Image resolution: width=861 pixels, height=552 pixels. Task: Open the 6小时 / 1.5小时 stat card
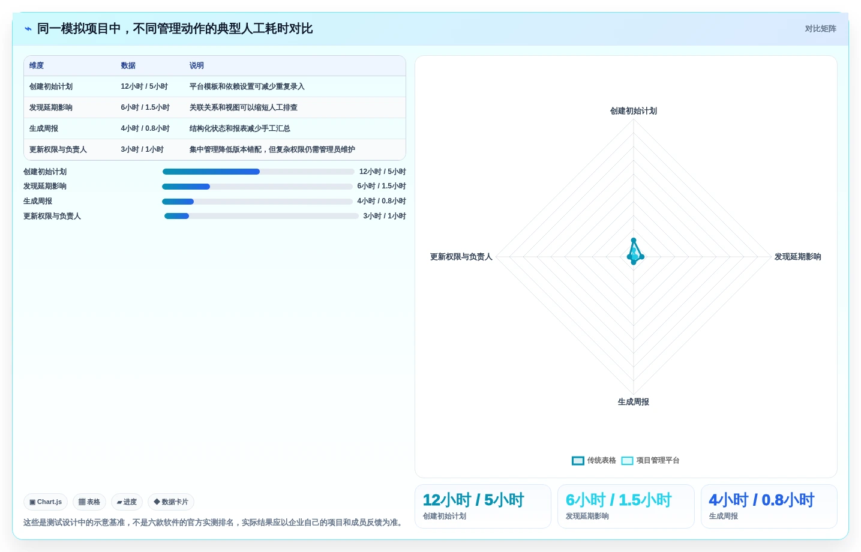[626, 506]
